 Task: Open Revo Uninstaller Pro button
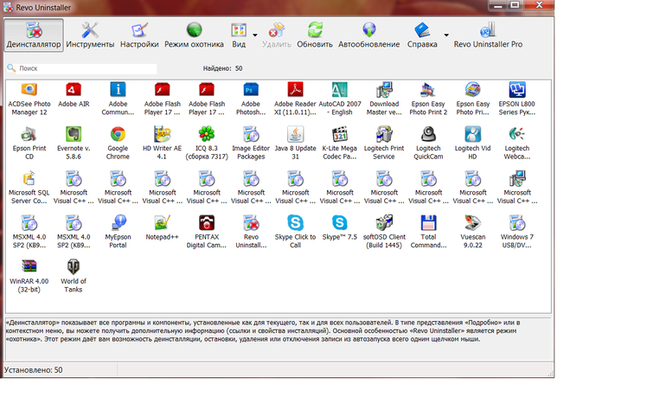488,35
